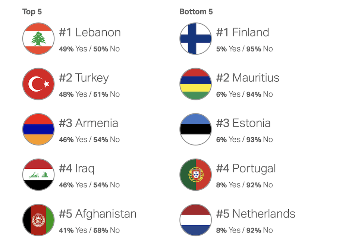The height and width of the screenshot is (247, 358).
Task: Click the Top 5 heading
Action: pyautogui.click(x=32, y=12)
